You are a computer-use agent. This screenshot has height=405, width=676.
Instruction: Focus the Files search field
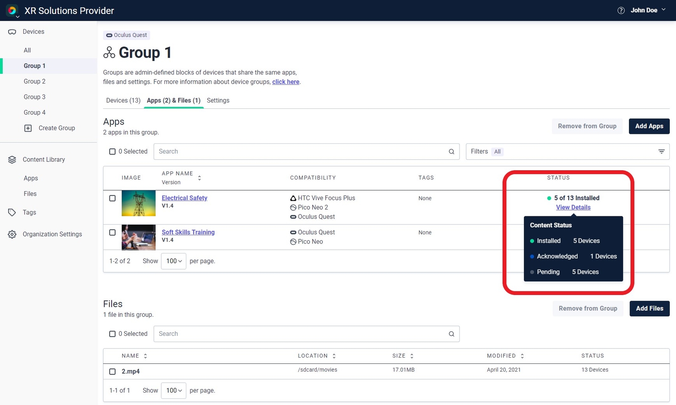coord(306,334)
